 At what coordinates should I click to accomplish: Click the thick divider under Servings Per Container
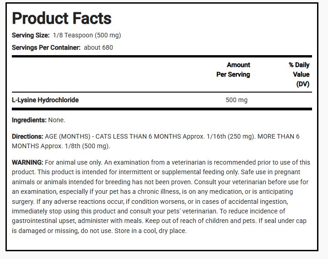[x=162, y=57]
